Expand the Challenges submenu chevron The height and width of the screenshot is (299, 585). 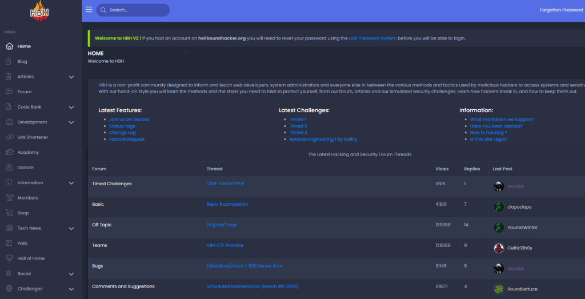point(71,289)
